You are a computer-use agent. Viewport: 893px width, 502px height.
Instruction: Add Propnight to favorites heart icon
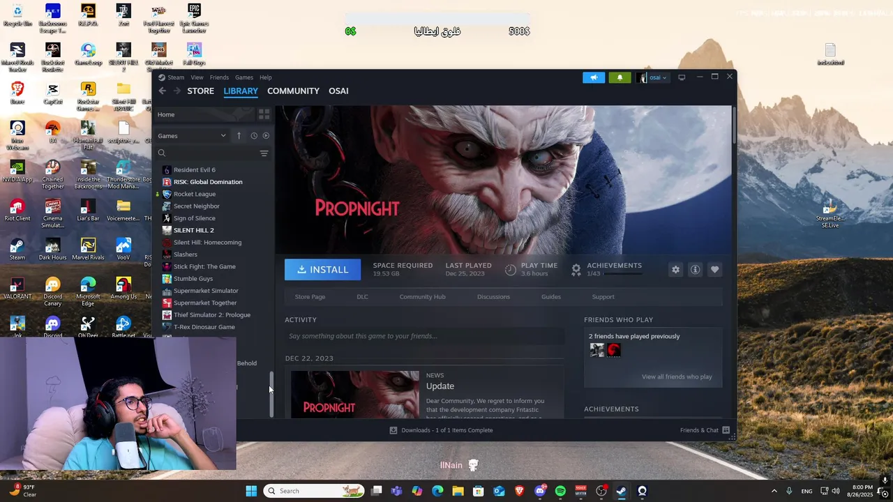(714, 270)
